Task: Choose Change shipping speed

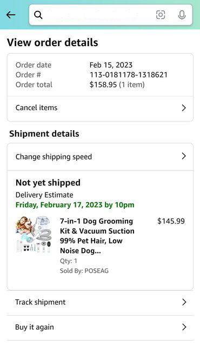Action: click(x=100, y=157)
